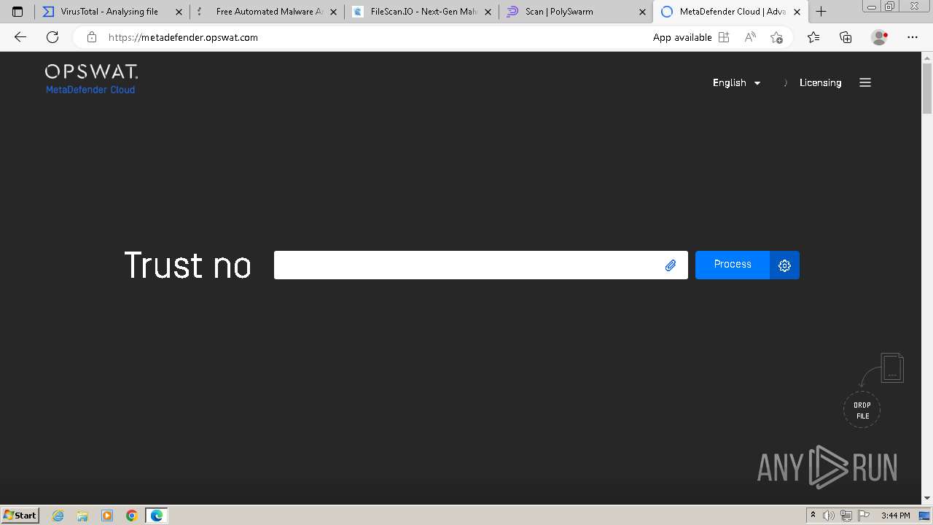
Task: Open the English language dropdown
Action: (736, 82)
